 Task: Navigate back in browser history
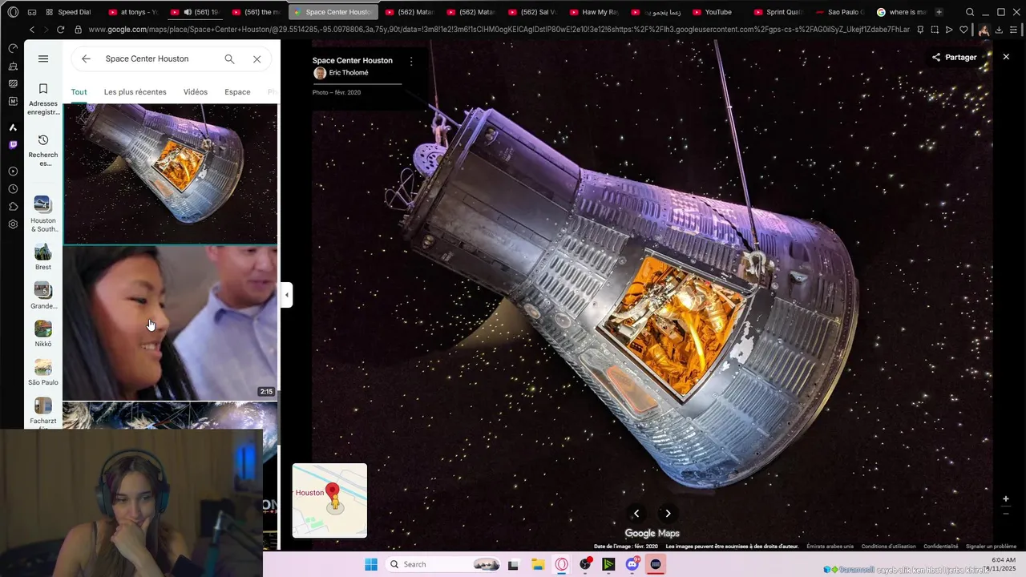(32, 30)
